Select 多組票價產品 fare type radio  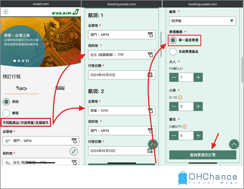173,52
